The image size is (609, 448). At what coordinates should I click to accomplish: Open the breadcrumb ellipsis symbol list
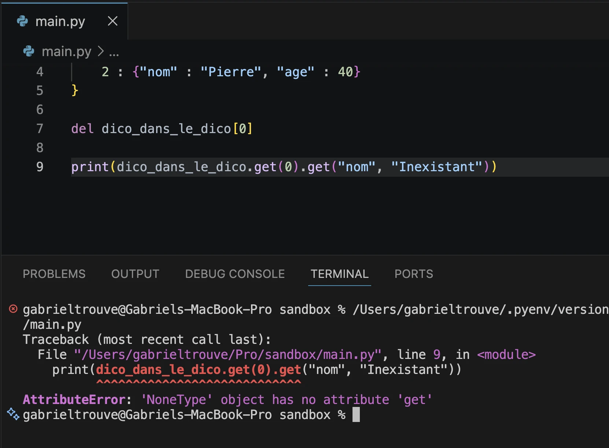[114, 52]
